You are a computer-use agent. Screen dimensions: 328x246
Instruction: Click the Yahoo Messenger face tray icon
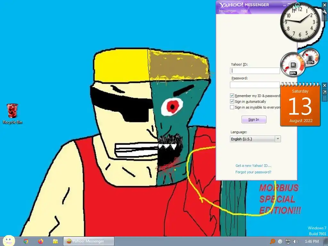pos(280,242)
